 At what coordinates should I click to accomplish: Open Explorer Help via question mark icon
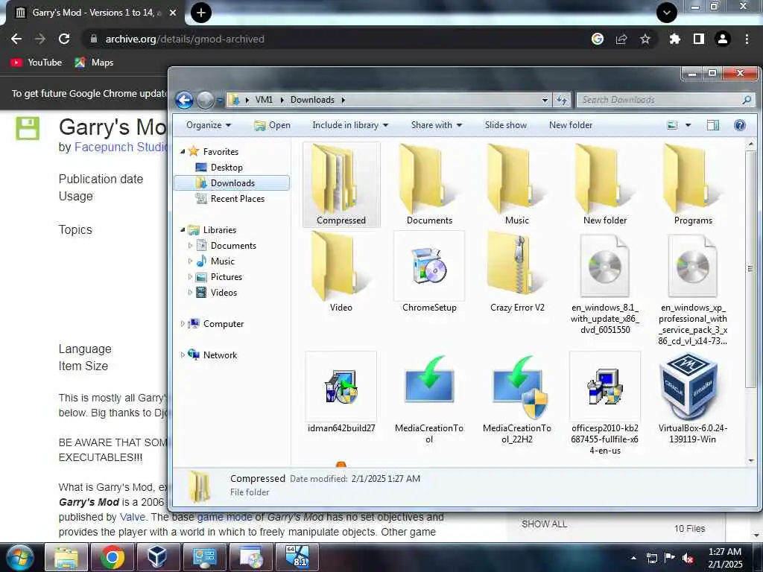(x=740, y=125)
